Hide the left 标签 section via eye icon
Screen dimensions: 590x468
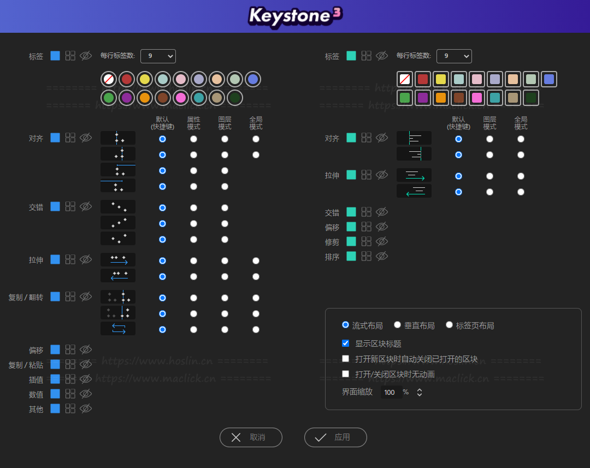[x=86, y=56]
